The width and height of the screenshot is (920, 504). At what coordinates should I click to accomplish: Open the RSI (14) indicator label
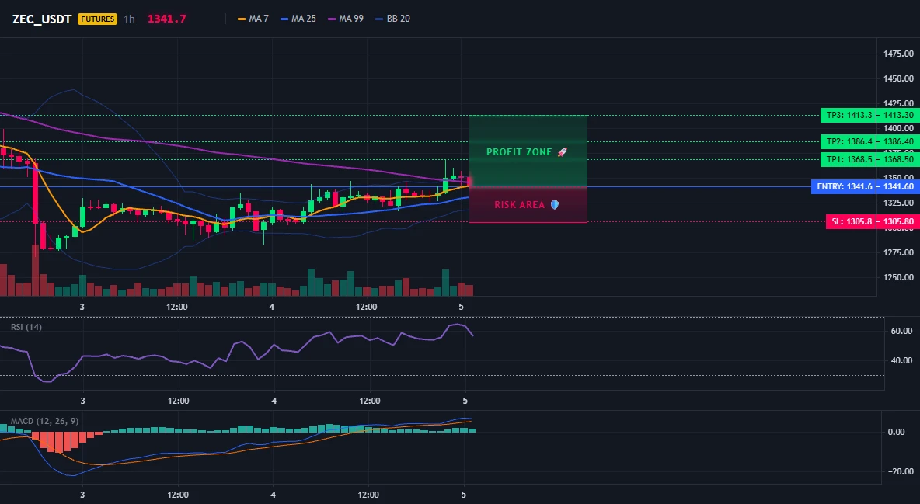tap(26, 327)
